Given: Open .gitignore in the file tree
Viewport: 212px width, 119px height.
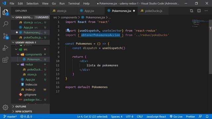Looking at the screenshot, I should pyautogui.click(x=30, y=95).
